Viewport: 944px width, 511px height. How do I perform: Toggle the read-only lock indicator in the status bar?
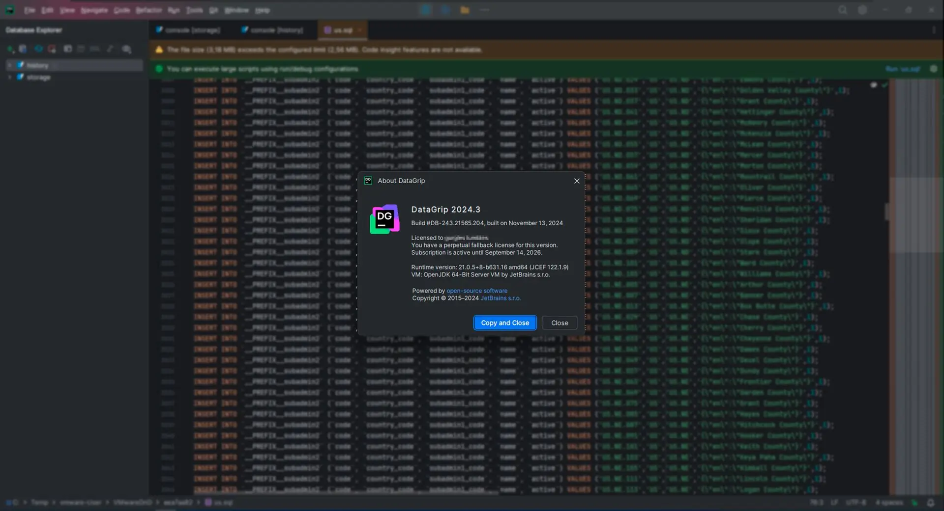click(x=914, y=502)
